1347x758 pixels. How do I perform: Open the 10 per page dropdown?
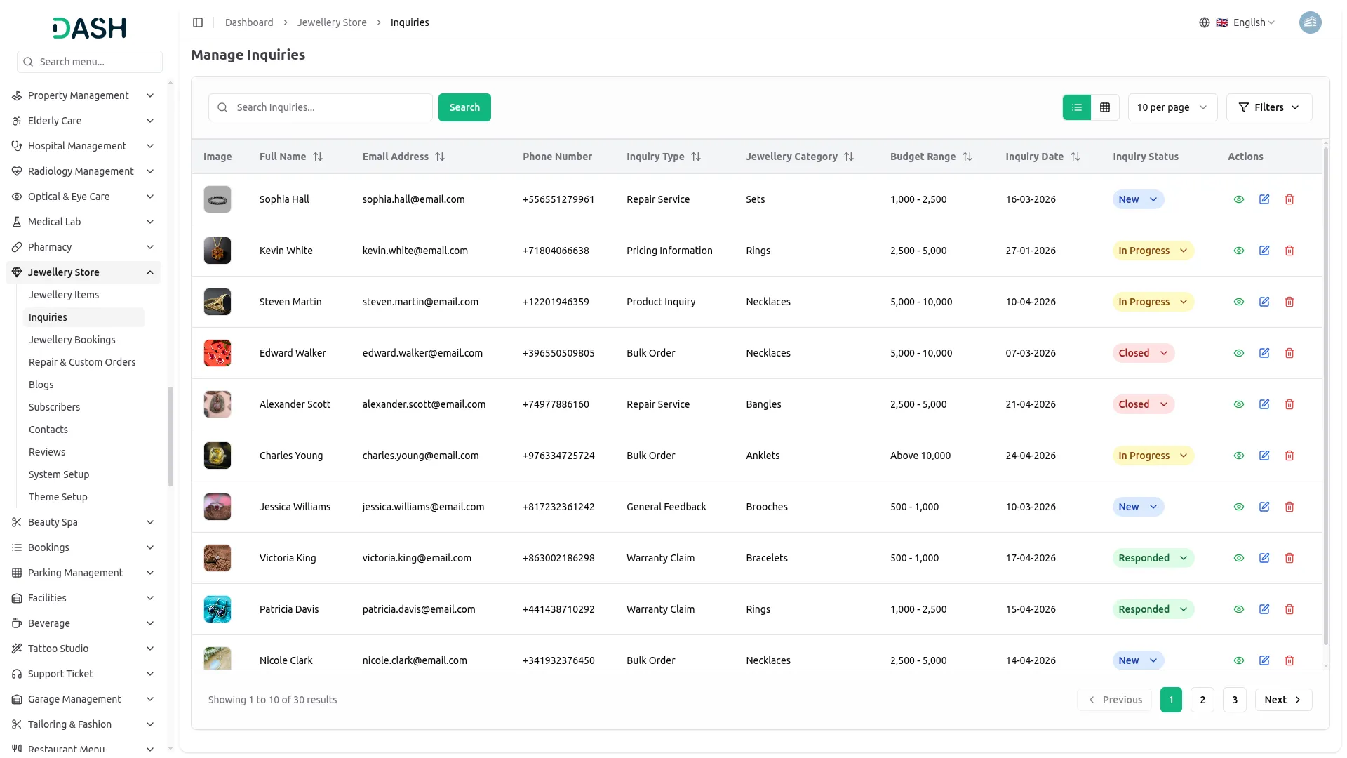pos(1172,107)
